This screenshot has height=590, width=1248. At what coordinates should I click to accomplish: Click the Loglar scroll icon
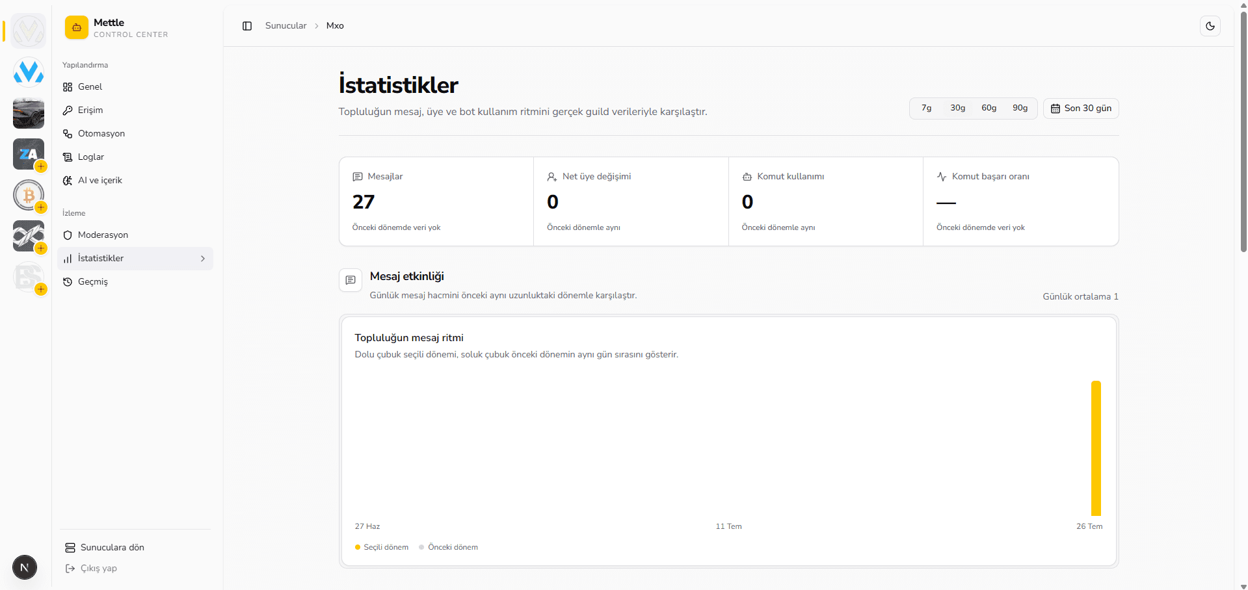pyautogui.click(x=68, y=157)
